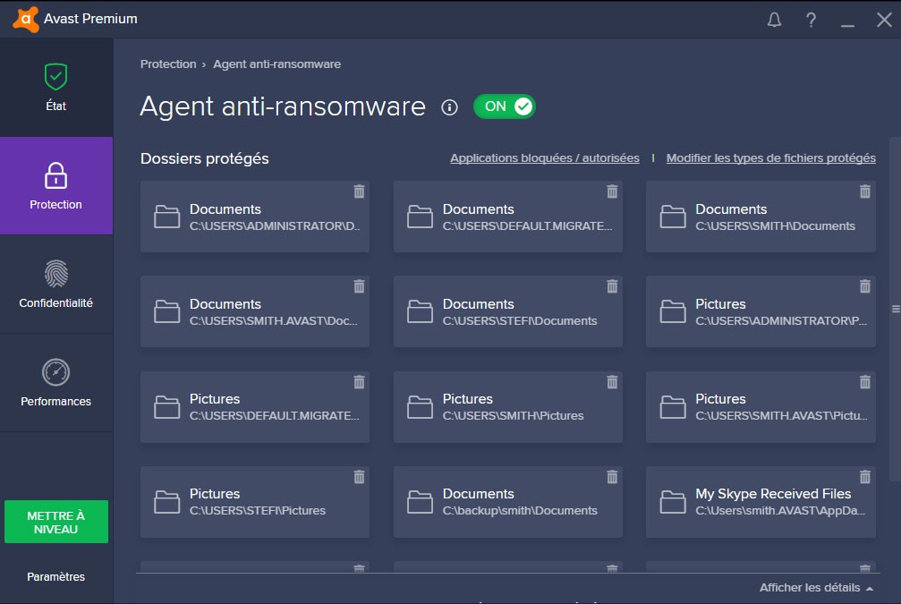Select Paramètres in the sidebar
This screenshot has width=901, height=604.
pos(55,577)
